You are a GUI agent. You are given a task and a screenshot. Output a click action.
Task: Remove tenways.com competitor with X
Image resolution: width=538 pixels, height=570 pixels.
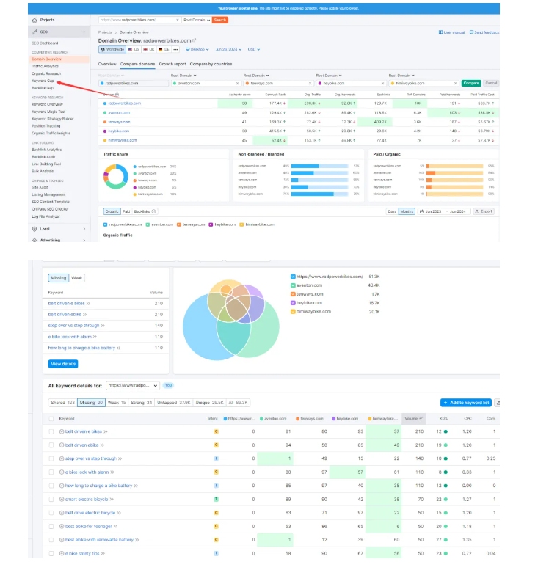pyautogui.click(x=310, y=83)
